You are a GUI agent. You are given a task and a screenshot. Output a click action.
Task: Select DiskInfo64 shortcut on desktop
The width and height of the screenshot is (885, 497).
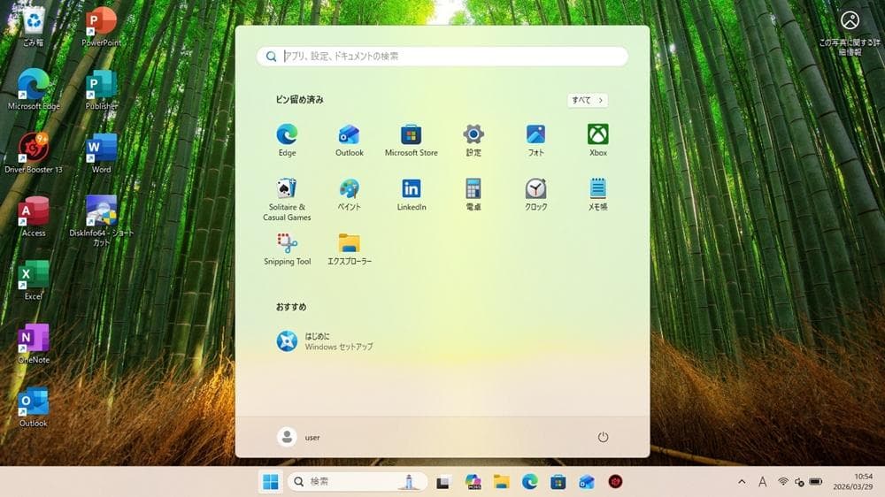(101, 220)
